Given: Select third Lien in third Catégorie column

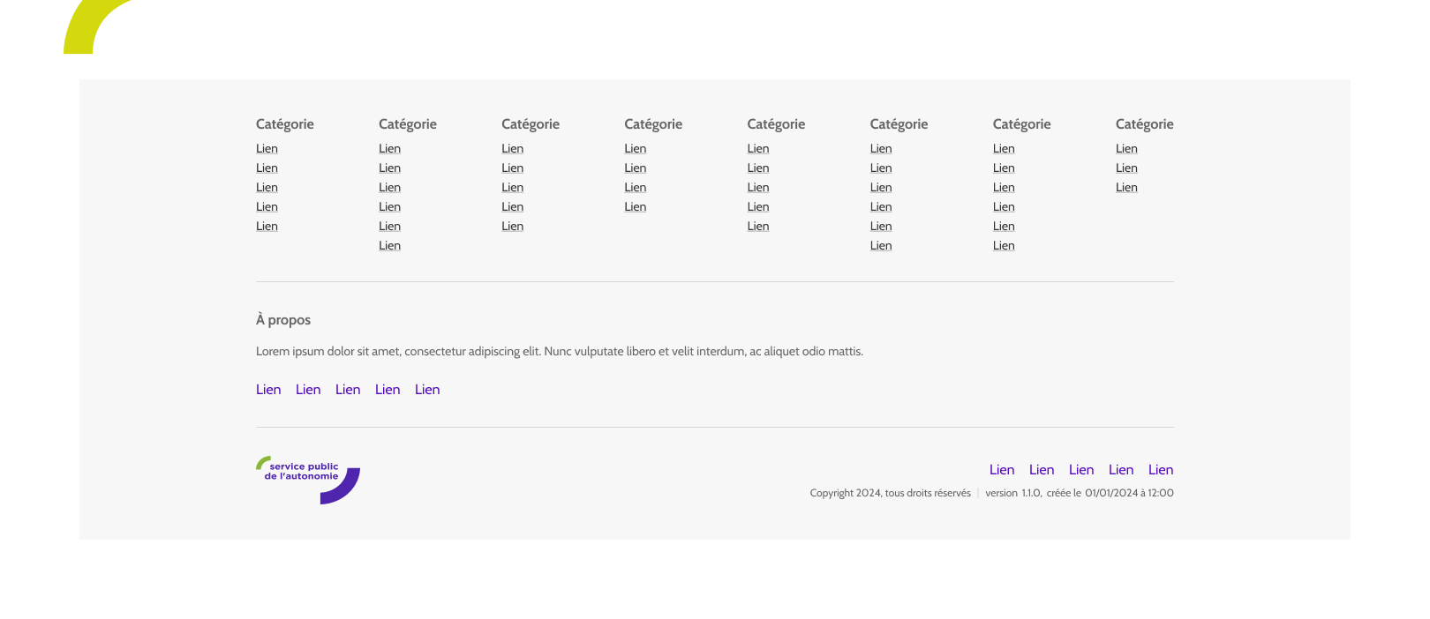Looking at the screenshot, I should [x=512, y=188].
